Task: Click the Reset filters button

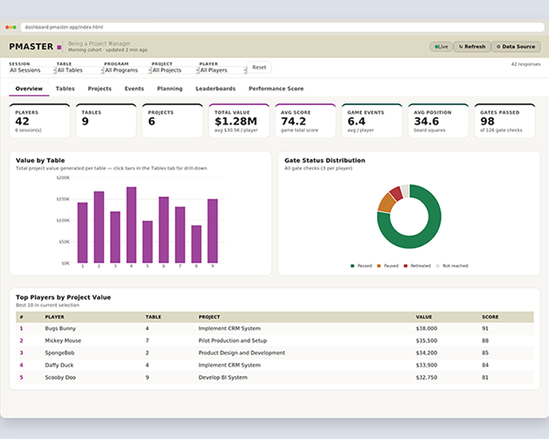Action: (259, 67)
